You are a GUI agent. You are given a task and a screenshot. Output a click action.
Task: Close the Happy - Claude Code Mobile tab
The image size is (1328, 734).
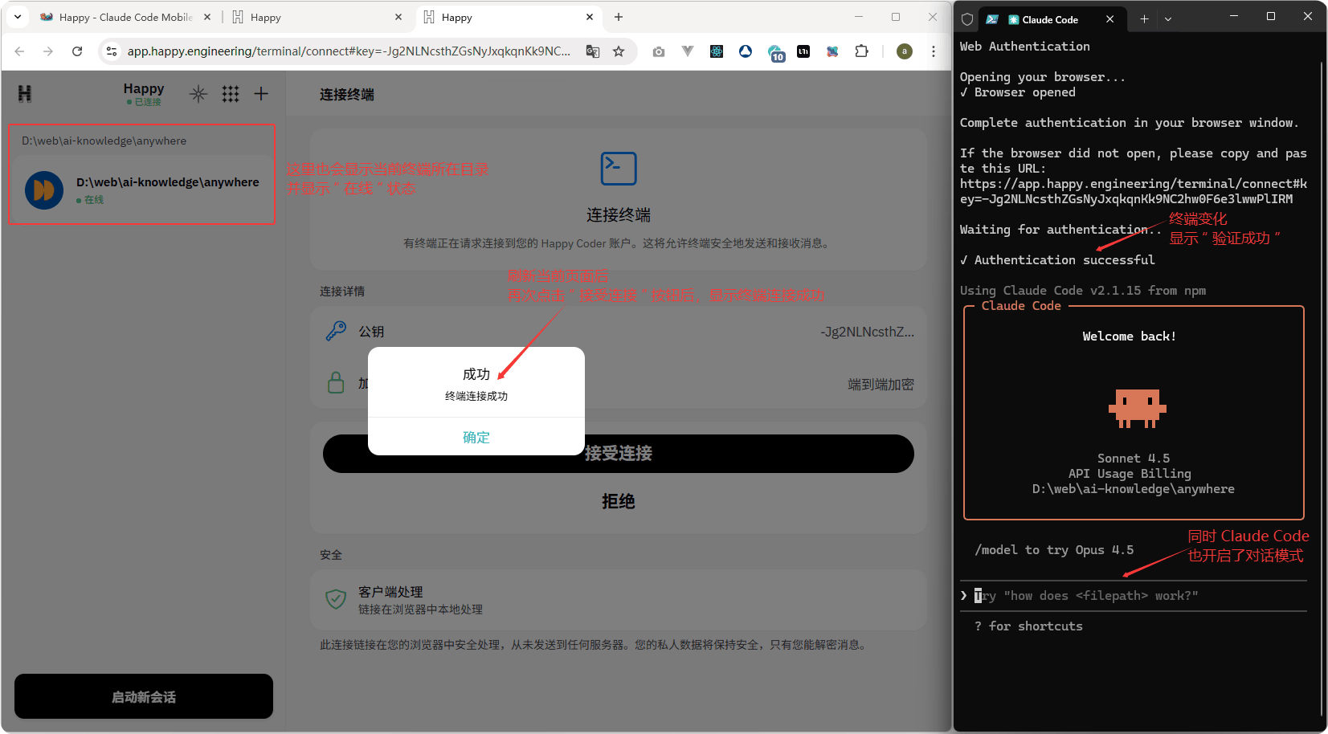[x=207, y=17]
